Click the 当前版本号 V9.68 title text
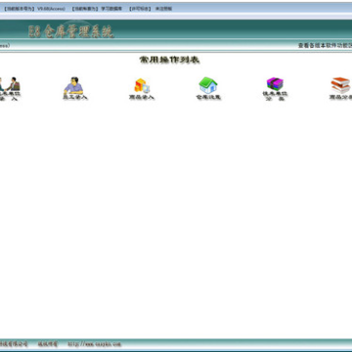352x352 pixels. tap(34, 9)
